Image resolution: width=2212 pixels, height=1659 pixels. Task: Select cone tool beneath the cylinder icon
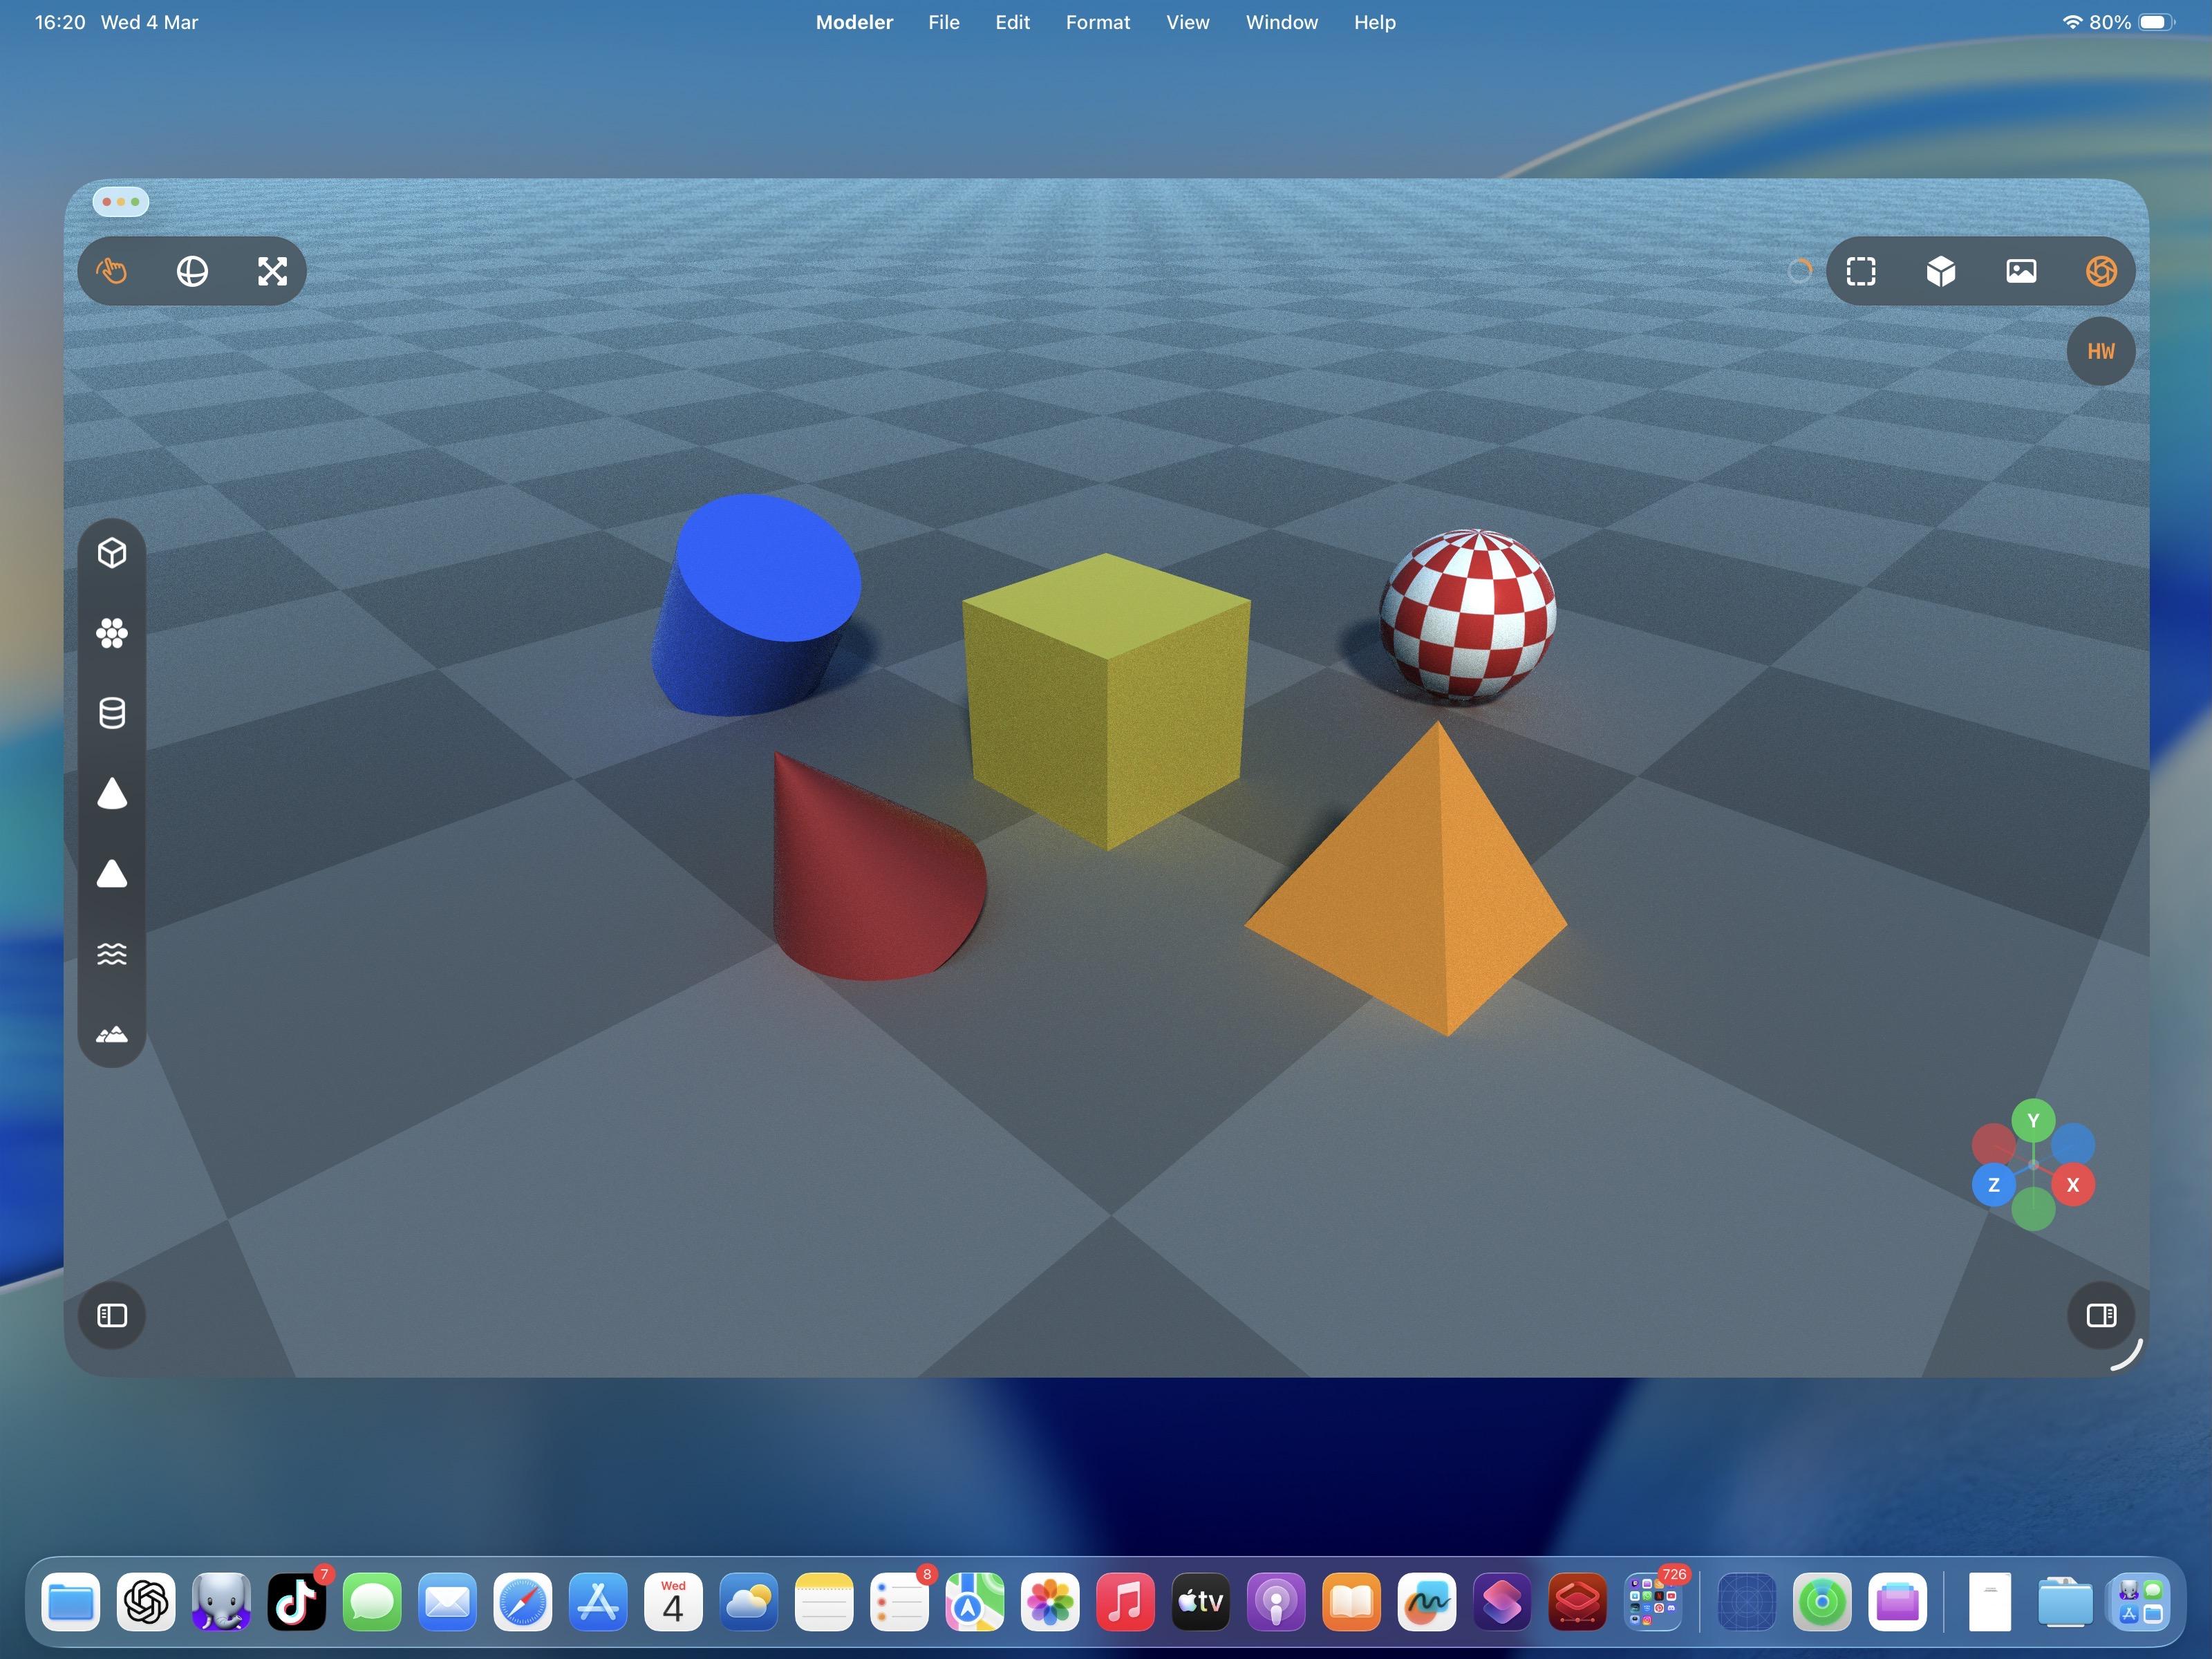(x=112, y=793)
